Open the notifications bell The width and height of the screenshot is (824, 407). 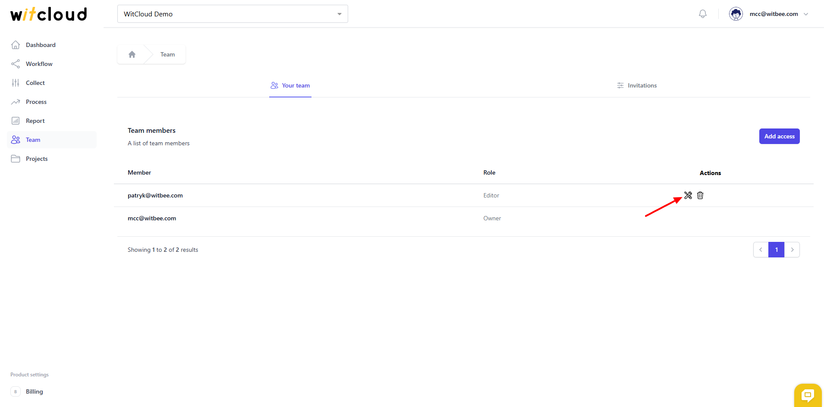pyautogui.click(x=703, y=14)
